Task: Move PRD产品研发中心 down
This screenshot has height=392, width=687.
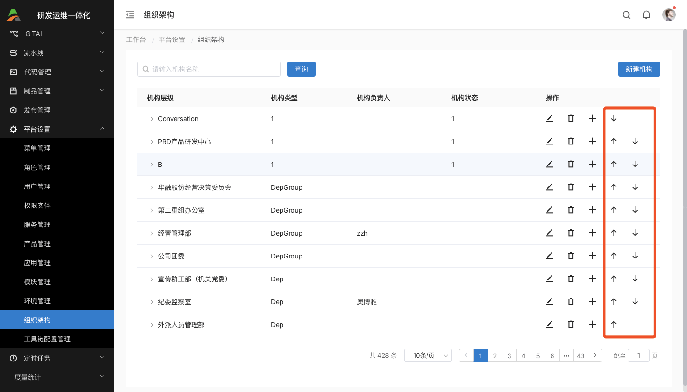Action: pos(635,141)
